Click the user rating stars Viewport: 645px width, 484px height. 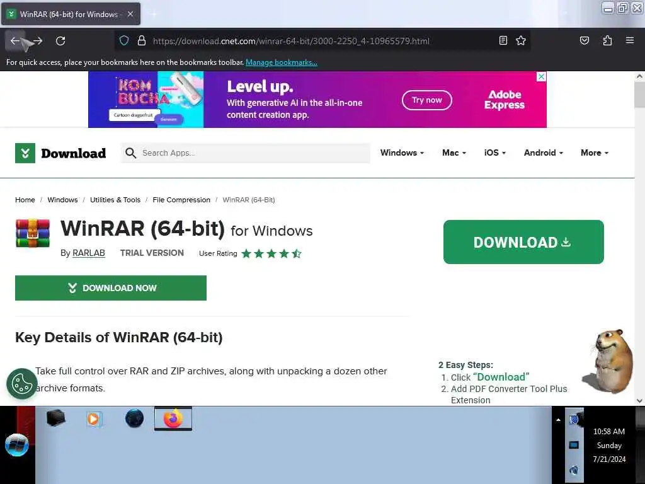pyautogui.click(x=271, y=253)
